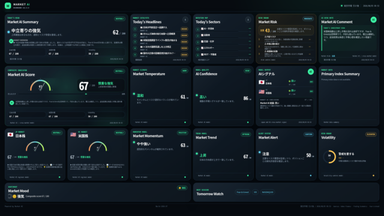Click the ELEVATED badge on Volatility card

point(371,134)
